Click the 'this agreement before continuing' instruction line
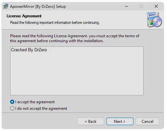Screen dimensions: 167x131 pyautogui.click(x=57, y=41)
